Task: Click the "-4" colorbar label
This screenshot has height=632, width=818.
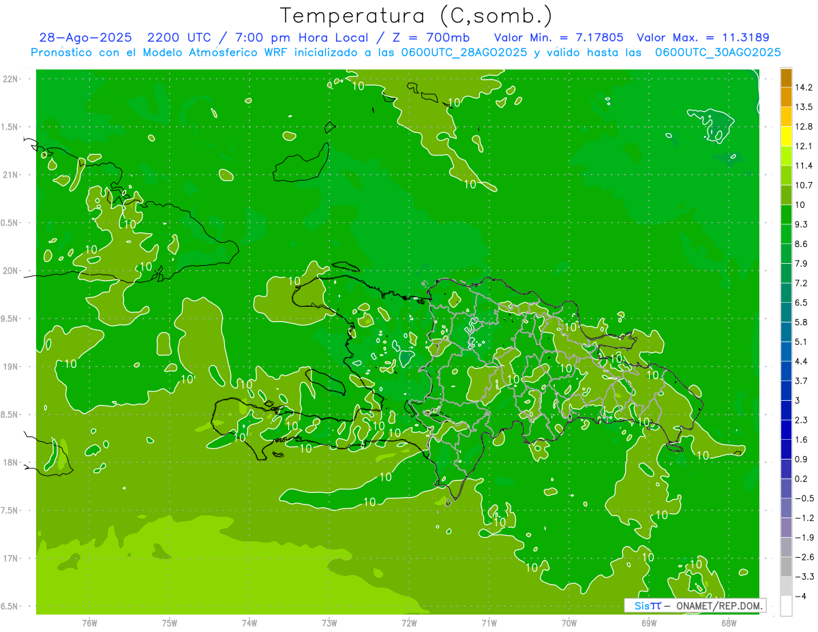Action: click(x=800, y=597)
